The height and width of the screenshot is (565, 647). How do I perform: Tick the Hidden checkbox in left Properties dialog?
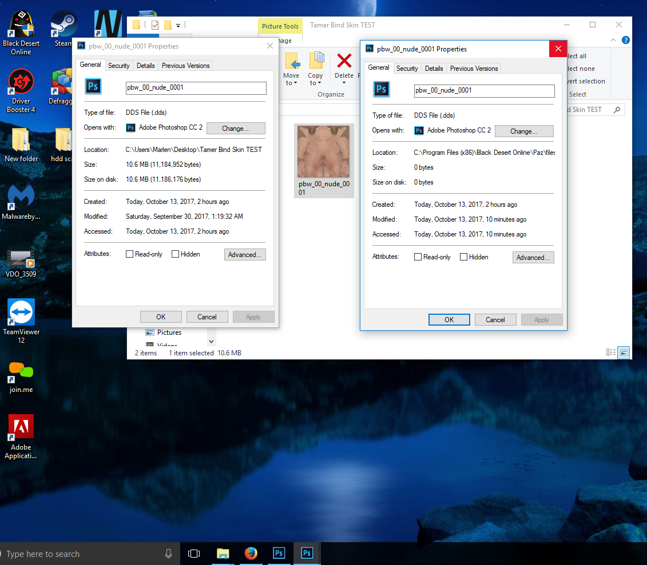(x=176, y=254)
